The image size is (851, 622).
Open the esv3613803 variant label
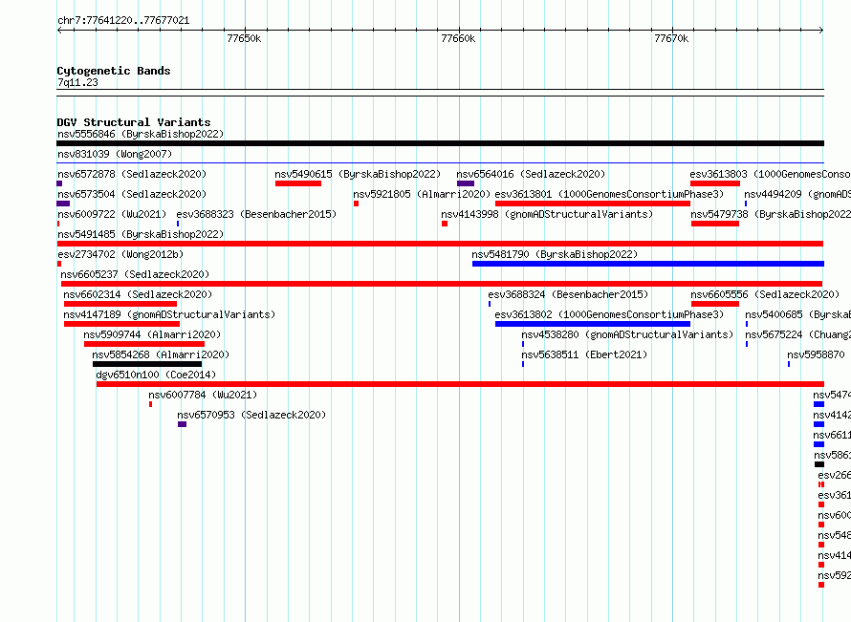coord(770,174)
